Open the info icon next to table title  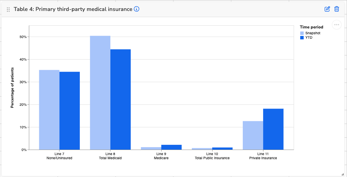tap(137, 9)
